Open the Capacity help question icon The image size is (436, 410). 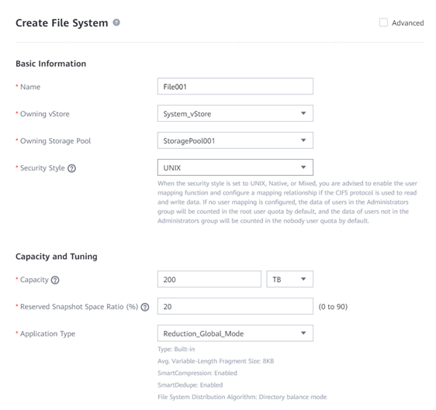55,280
